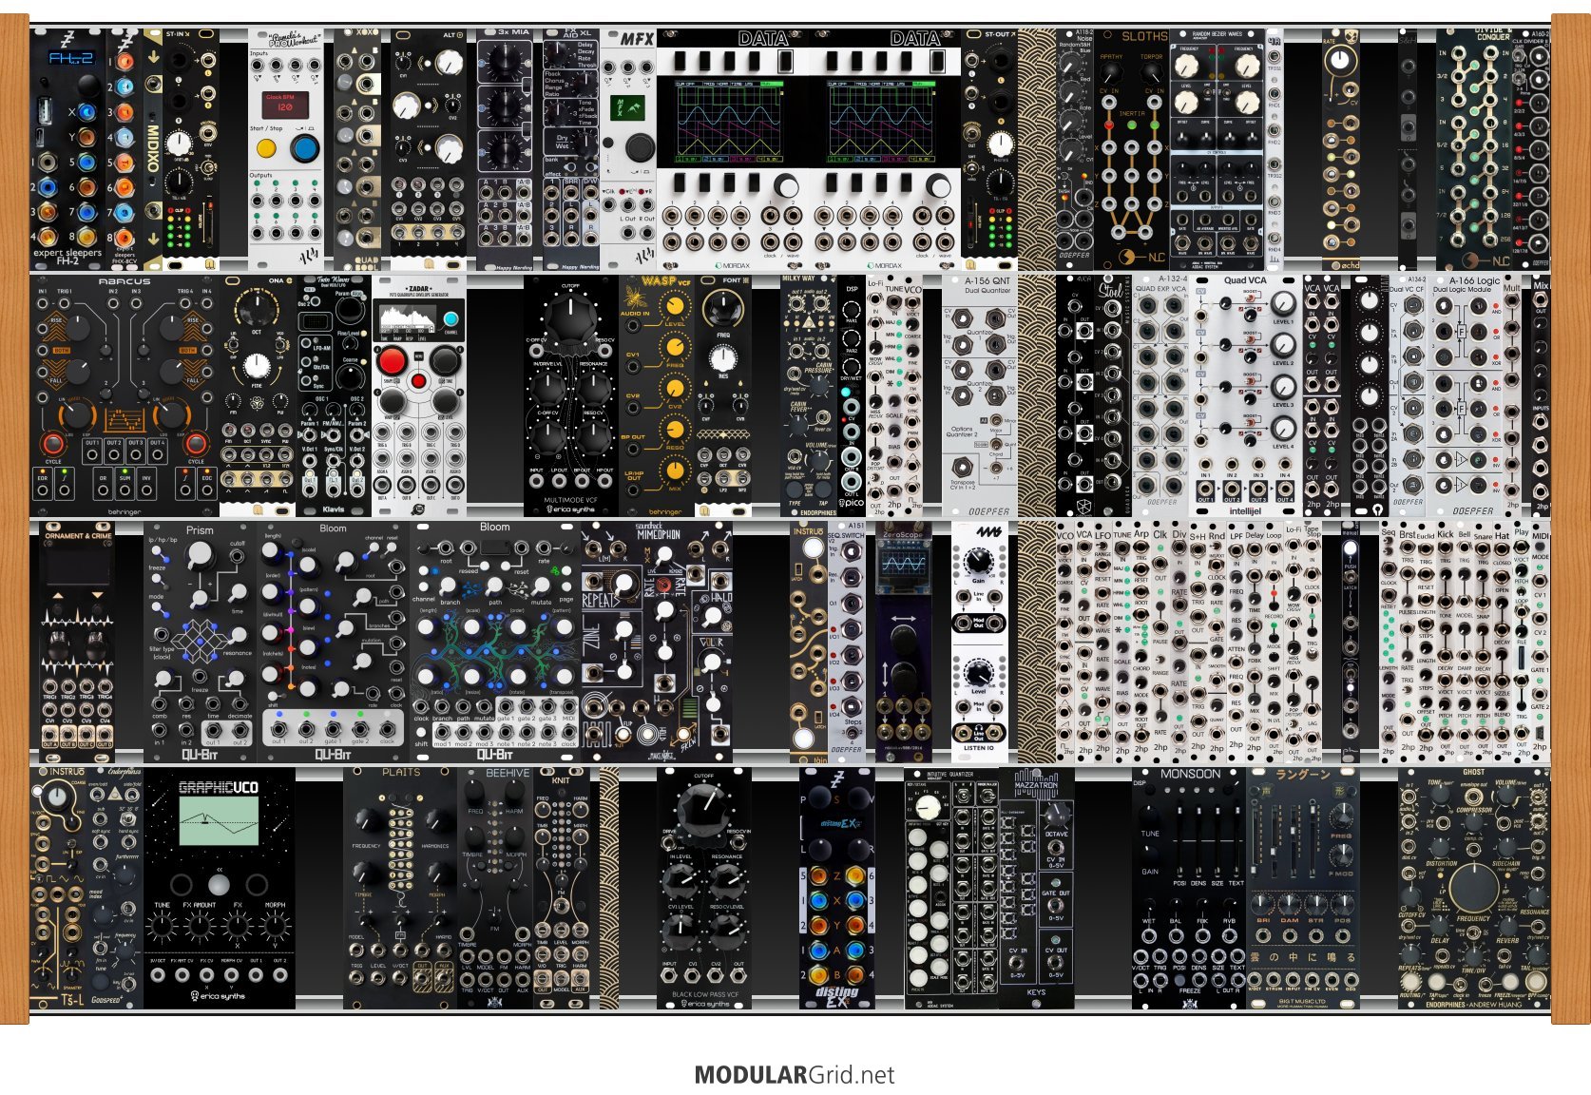Click the white FINE knob on ONA
The image size is (1591, 1095).
click(x=257, y=366)
